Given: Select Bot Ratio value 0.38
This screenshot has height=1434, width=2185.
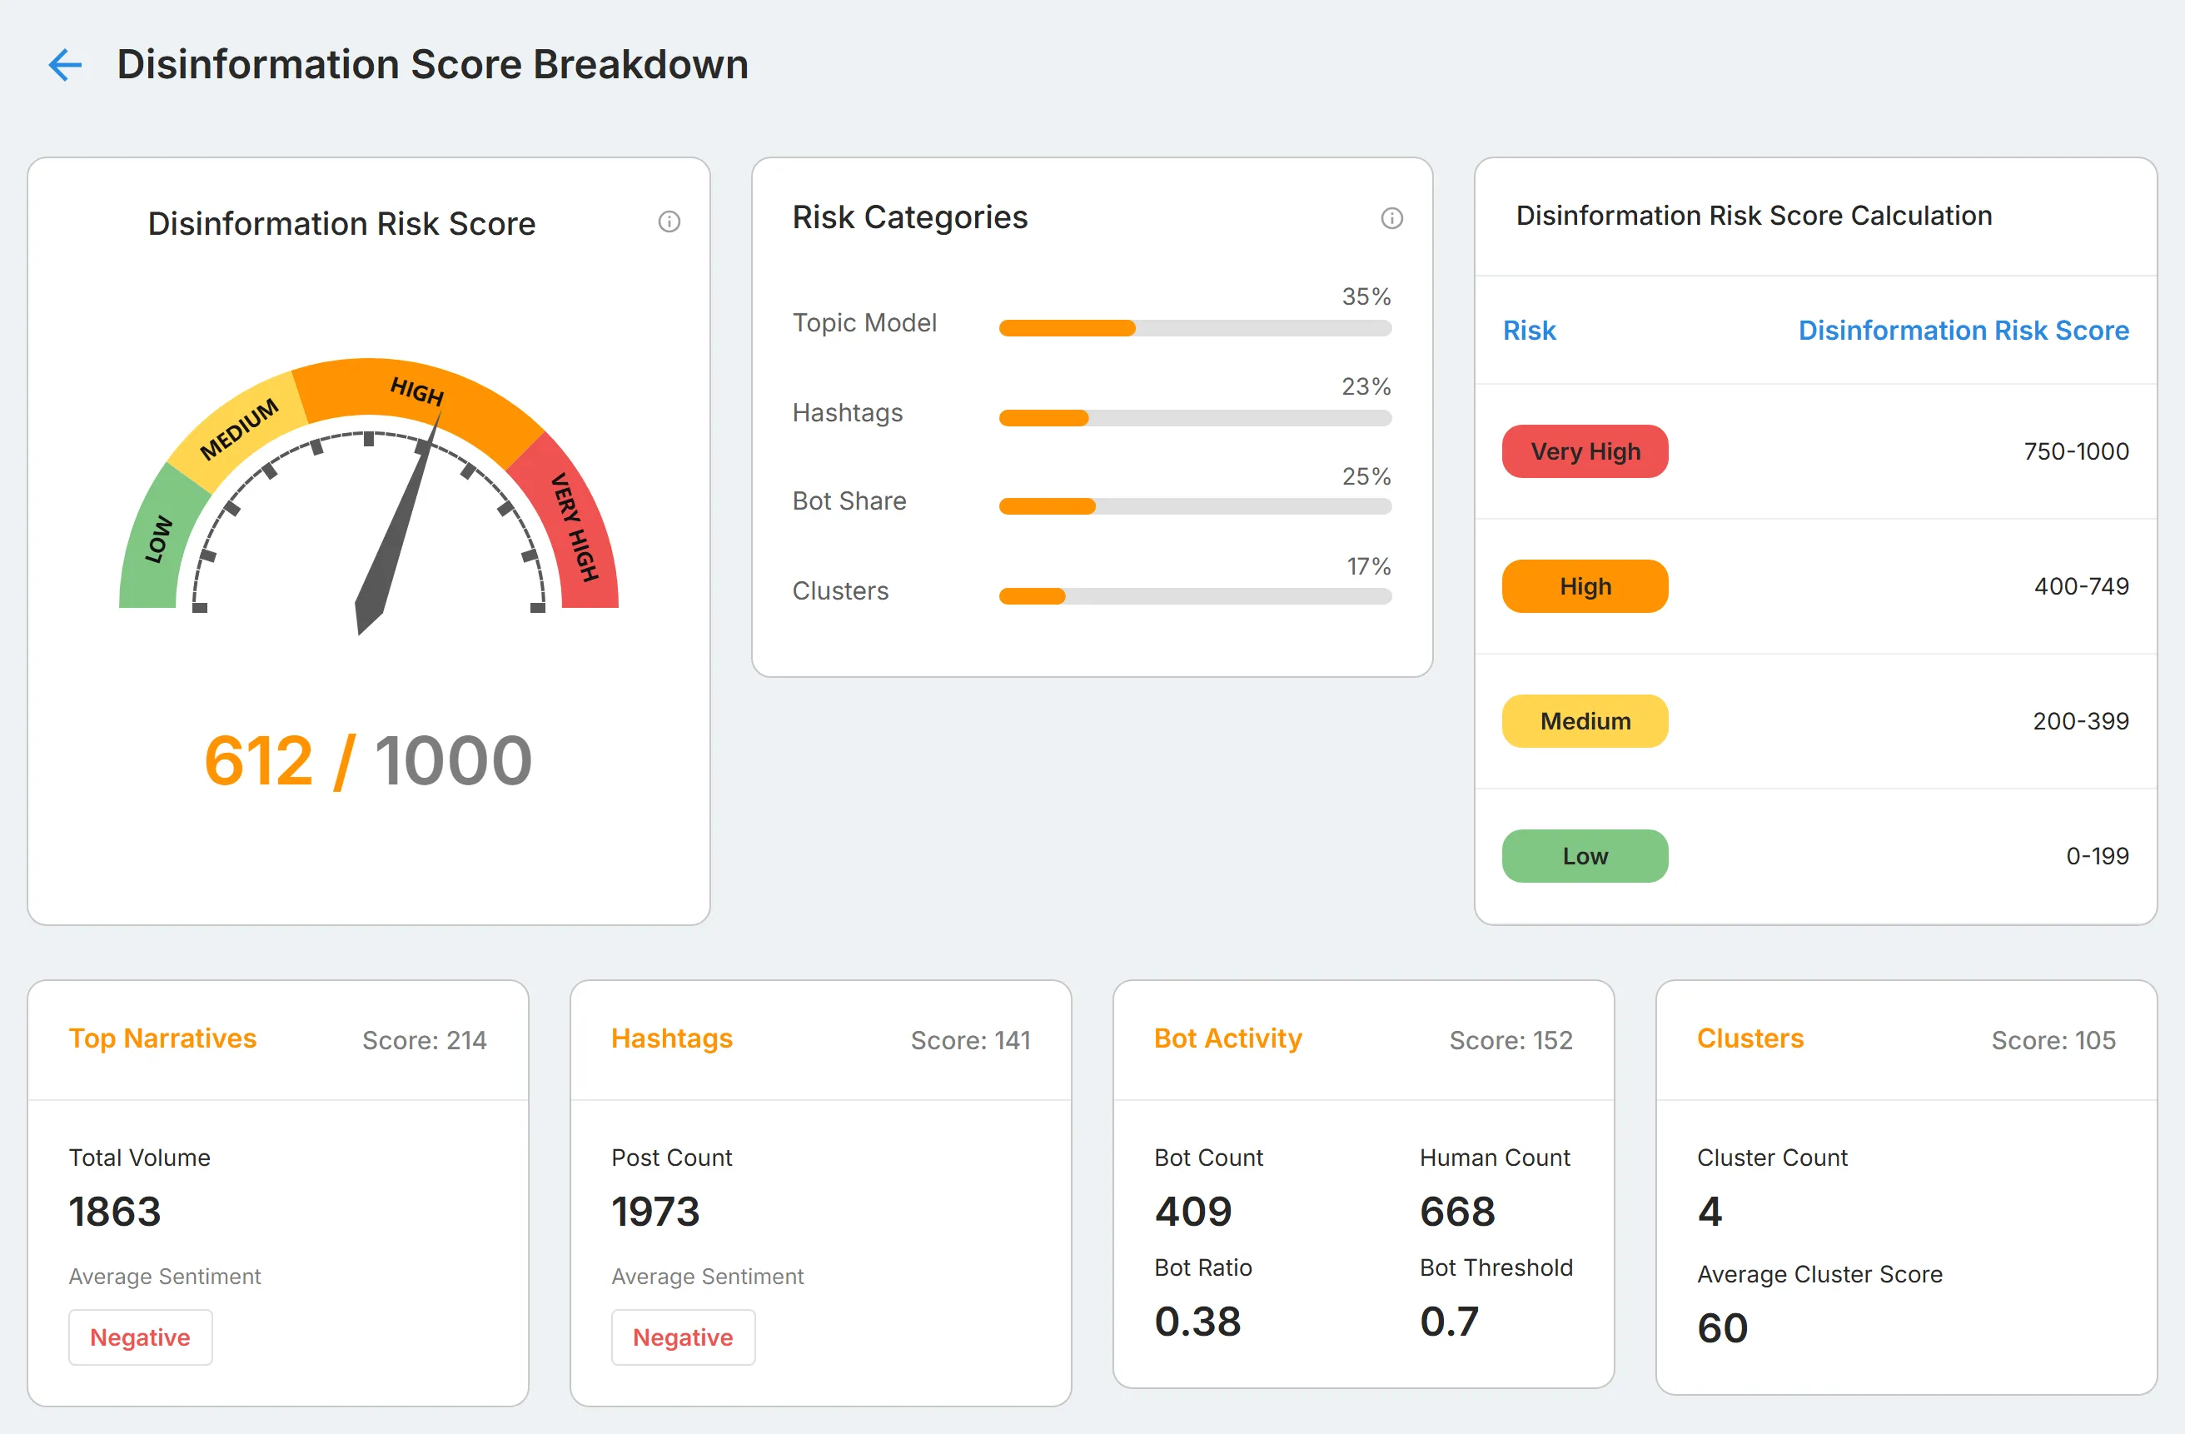Looking at the screenshot, I should click(1197, 1322).
